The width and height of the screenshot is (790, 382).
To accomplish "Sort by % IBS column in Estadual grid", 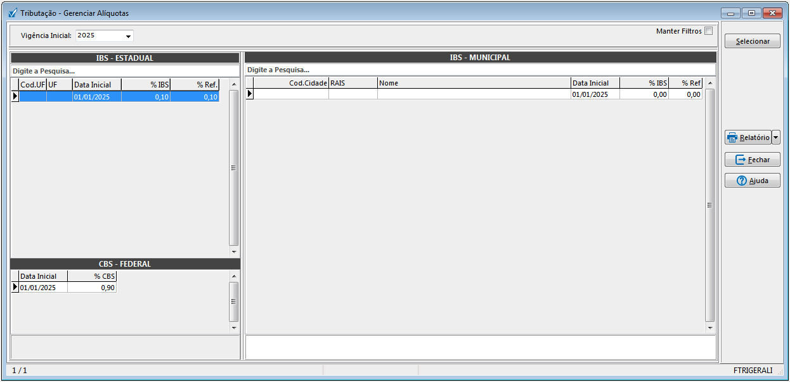I will pyautogui.click(x=146, y=84).
